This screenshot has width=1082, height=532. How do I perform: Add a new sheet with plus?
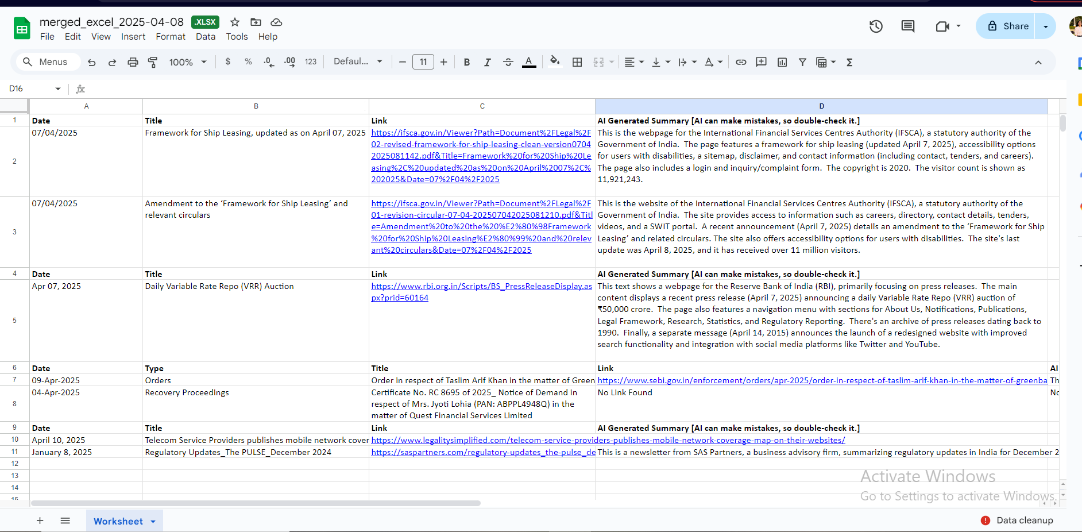tap(40, 521)
